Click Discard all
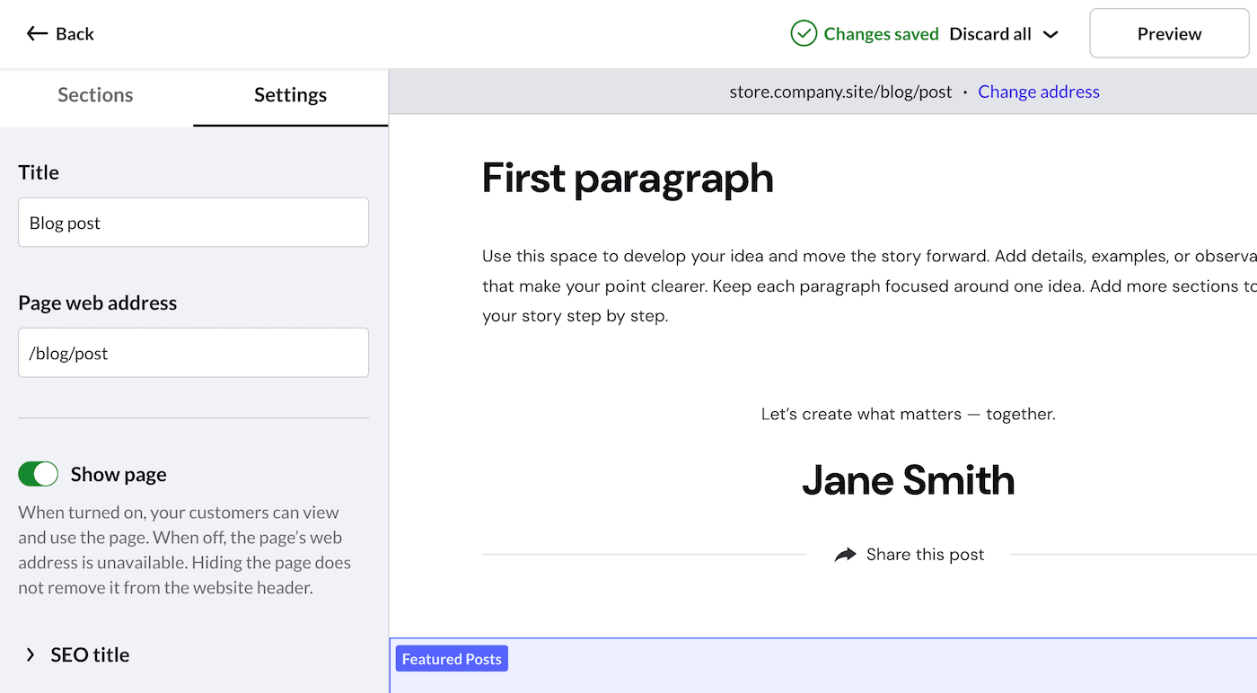1257x693 pixels. click(x=990, y=34)
